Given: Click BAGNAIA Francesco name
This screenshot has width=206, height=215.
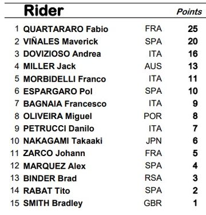Looking at the screenshot, I should click(65, 103).
